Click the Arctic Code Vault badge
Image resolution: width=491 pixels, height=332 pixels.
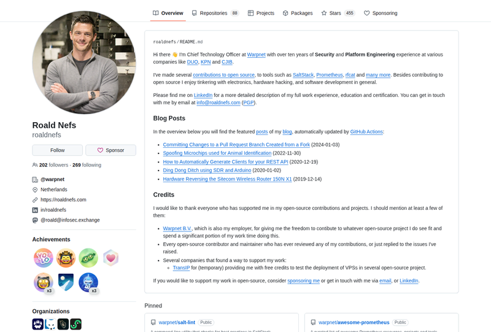coord(66,282)
